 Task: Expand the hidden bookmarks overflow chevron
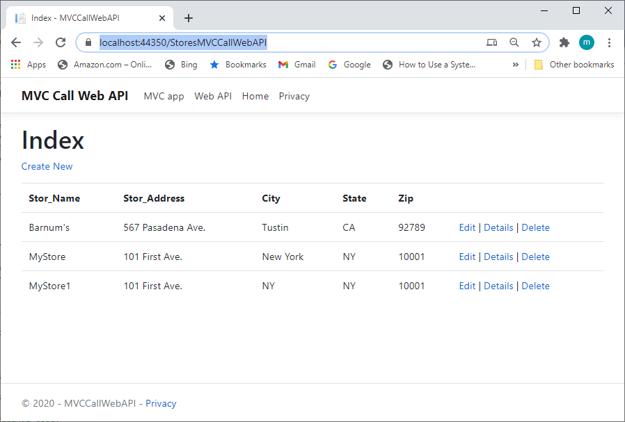pos(516,64)
